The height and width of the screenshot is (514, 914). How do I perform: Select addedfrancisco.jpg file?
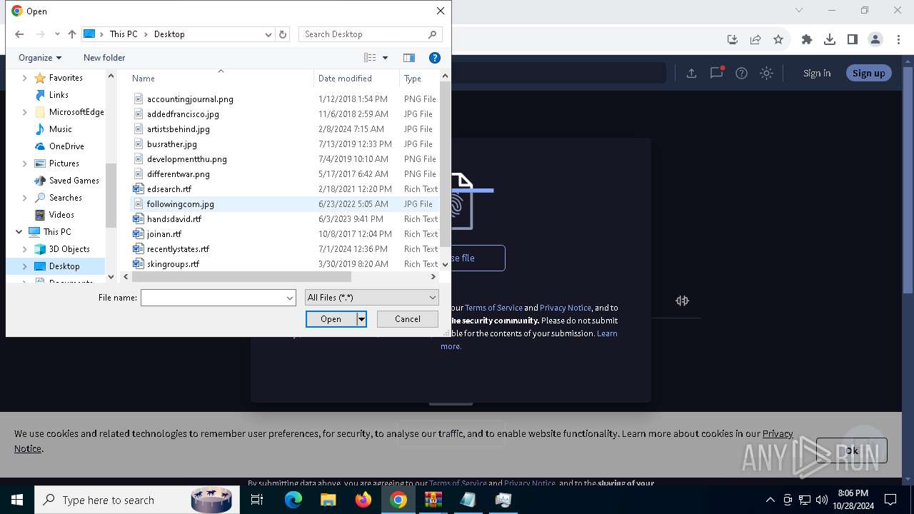pos(183,114)
